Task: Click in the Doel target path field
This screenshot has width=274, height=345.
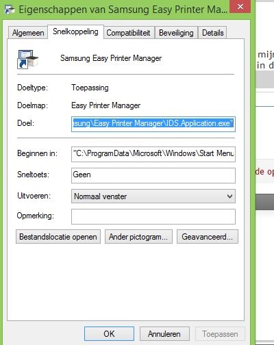Action: 153,124
